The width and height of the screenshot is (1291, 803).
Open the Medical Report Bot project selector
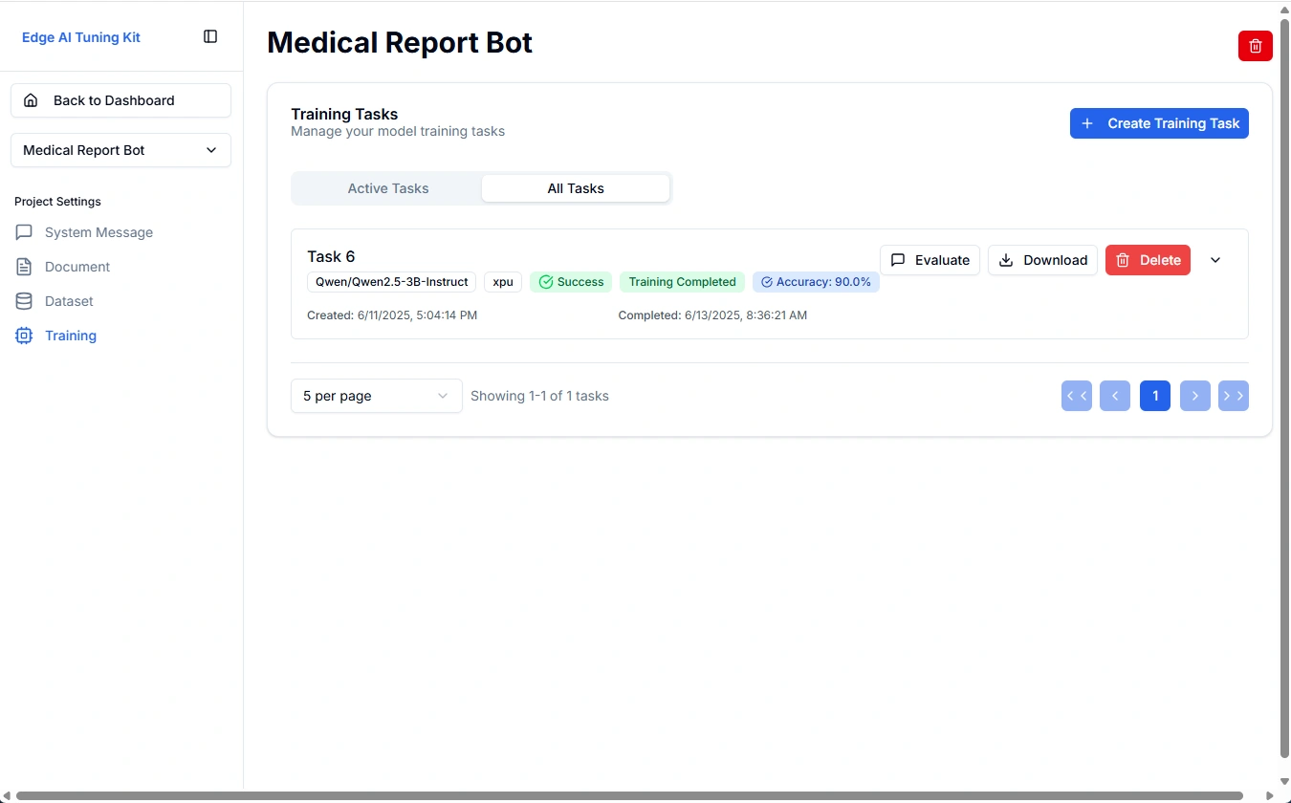click(x=120, y=150)
